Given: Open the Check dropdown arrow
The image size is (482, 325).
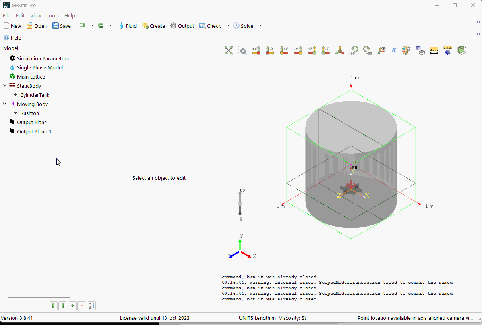Looking at the screenshot, I should (x=228, y=26).
